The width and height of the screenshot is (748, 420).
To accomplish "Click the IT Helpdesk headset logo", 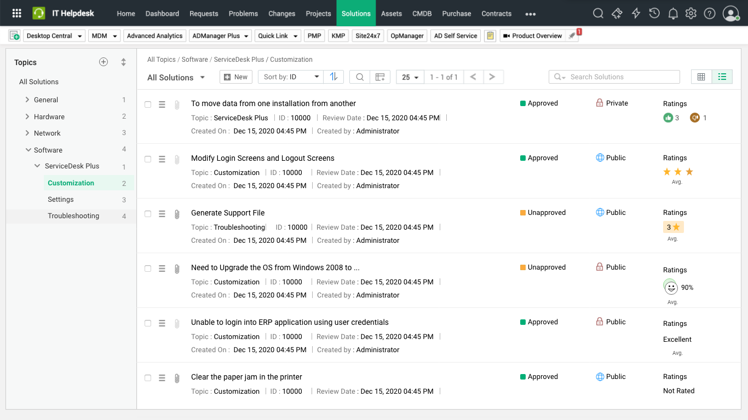I will point(39,13).
